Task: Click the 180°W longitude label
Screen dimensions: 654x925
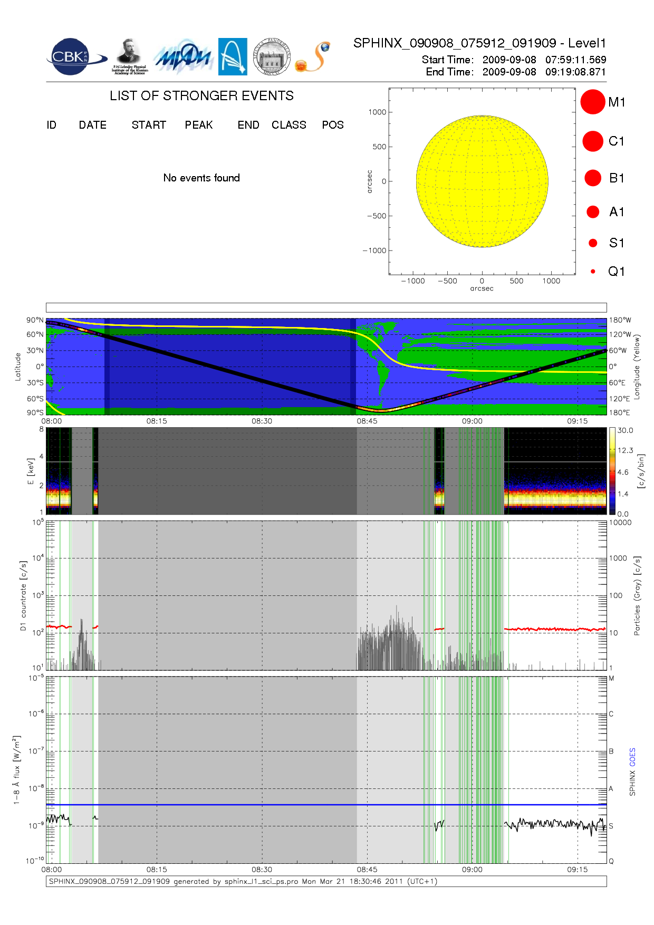Action: (x=620, y=320)
